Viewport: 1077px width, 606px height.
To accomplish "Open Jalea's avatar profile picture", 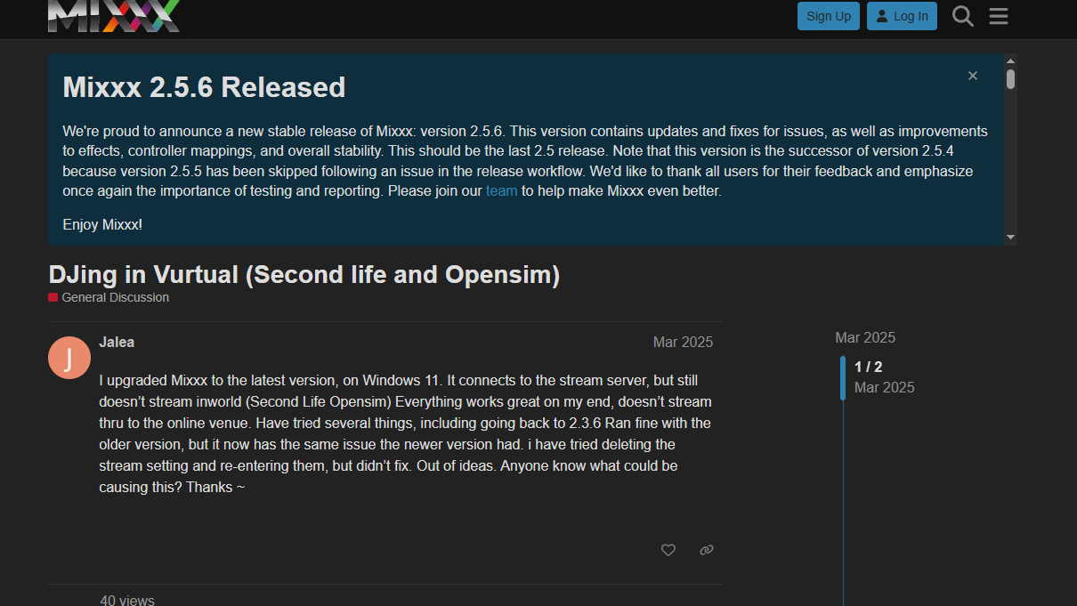I will click(x=69, y=358).
